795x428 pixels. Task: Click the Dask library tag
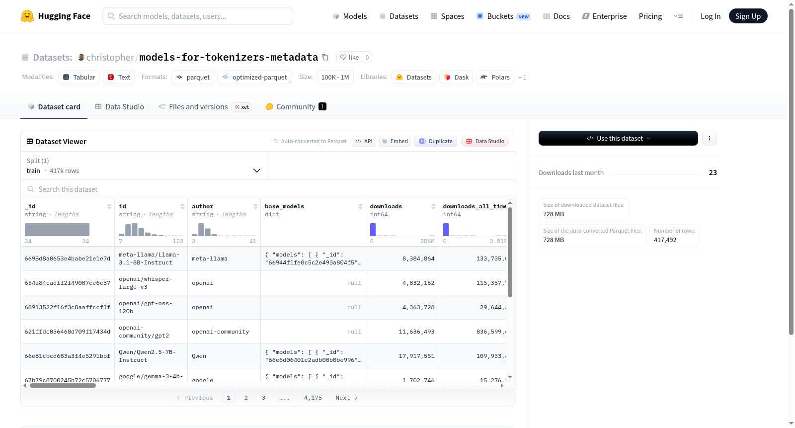pos(456,77)
